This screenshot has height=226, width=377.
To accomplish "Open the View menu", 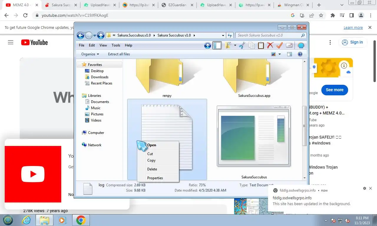I will point(103,45).
